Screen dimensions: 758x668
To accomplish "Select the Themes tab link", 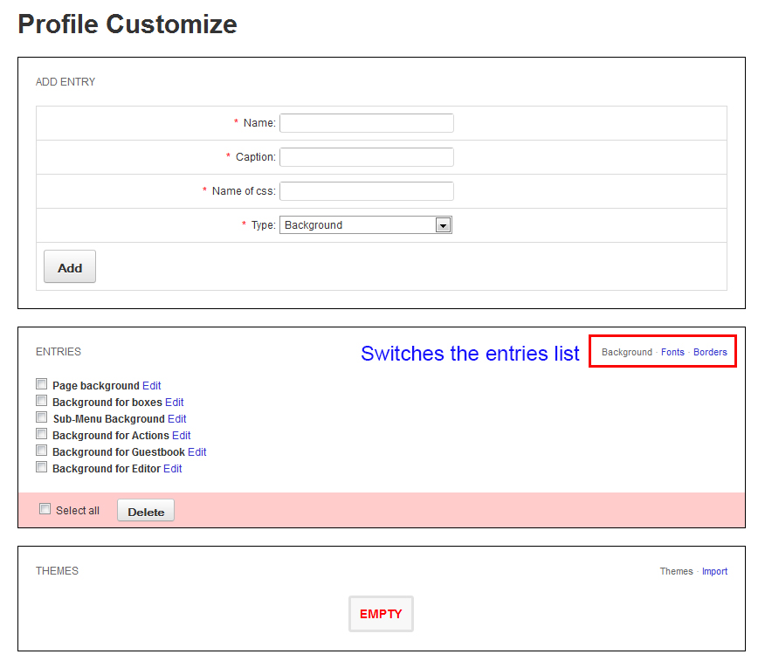I will pyautogui.click(x=676, y=571).
